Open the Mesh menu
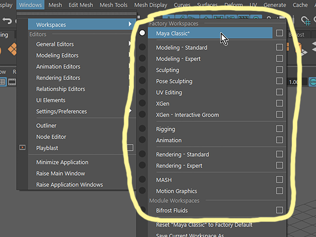Screen dimensions: 316x237 pyautogui.click(x=55, y=5)
